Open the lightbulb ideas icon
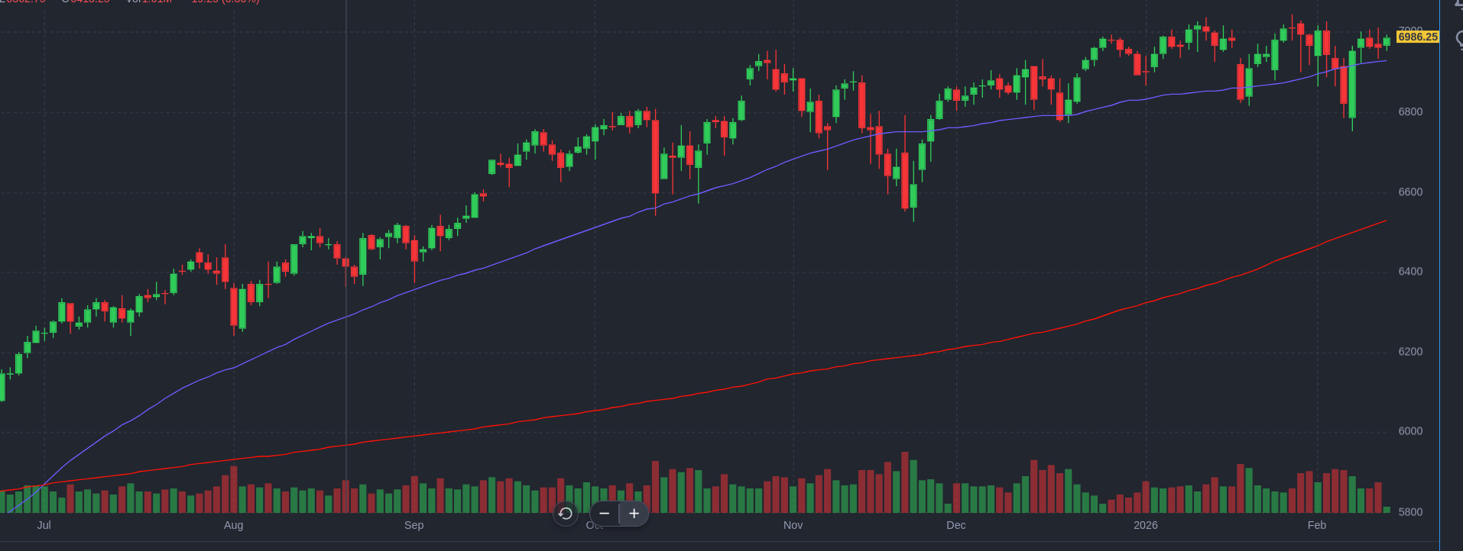Viewport: 1463px width, 551px height. (1458, 40)
